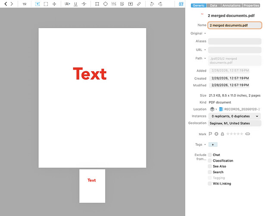The width and height of the screenshot is (265, 216).
Task: Open the Tags options dropdown arrow
Action: [x=205, y=145]
